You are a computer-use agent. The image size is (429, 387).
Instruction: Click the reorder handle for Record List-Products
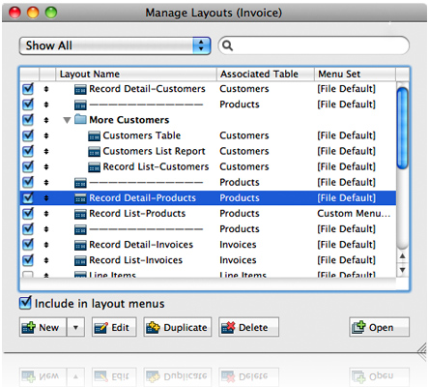pos(46,214)
